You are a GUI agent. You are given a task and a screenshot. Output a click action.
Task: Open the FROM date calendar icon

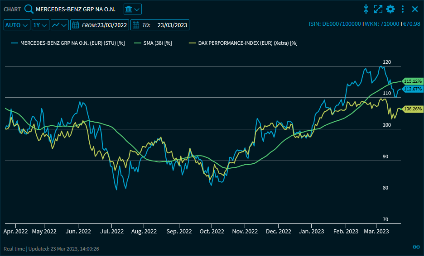(76, 25)
